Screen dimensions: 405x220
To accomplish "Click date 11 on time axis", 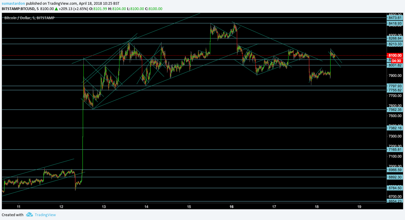I will tap(19, 207).
